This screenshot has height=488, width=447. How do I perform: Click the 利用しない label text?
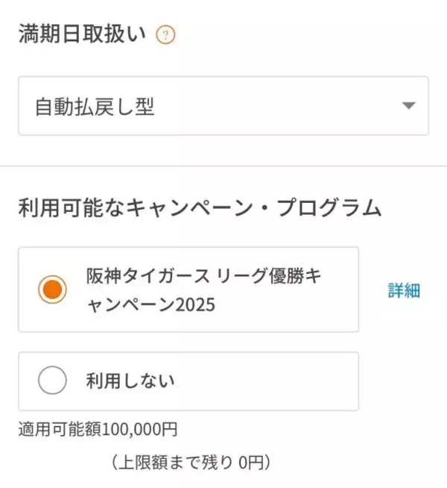[130, 381]
